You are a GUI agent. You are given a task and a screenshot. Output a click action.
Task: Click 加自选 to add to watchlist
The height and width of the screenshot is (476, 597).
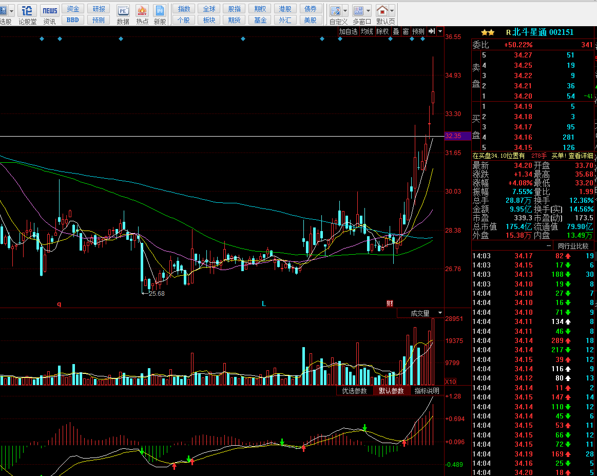[x=349, y=31]
